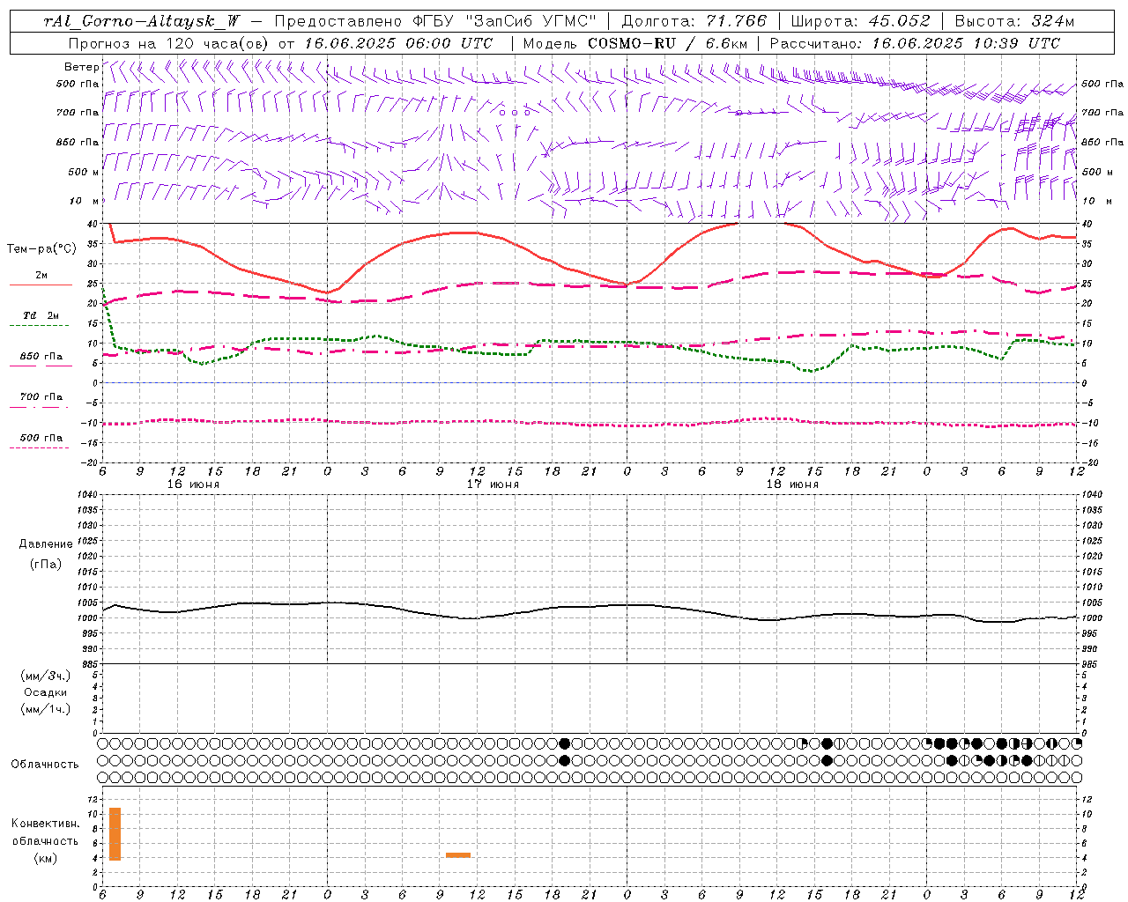Select the Широта: 45.052 value
The height and width of the screenshot is (902, 1128).
[x=861, y=21]
